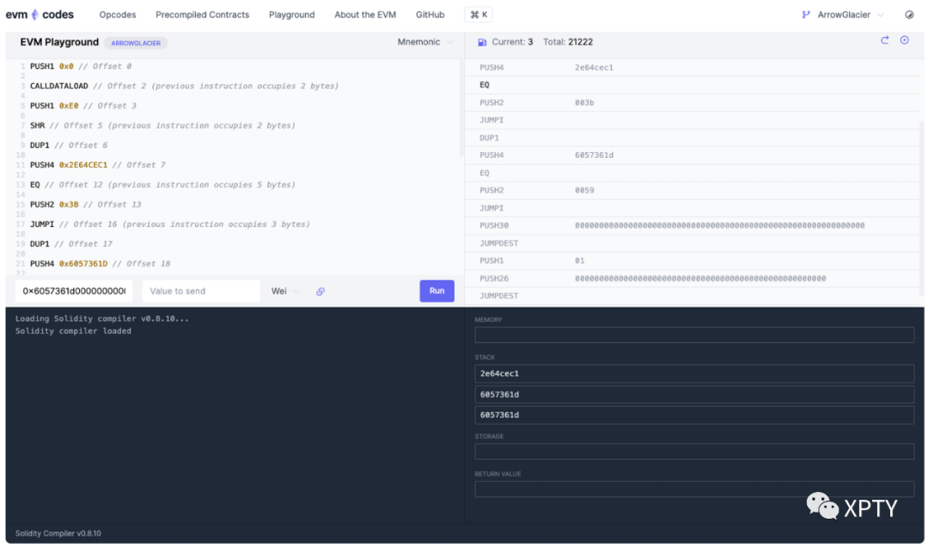Copy shareable link icon next to Wei
Screen dimensions: 928x547
point(321,291)
